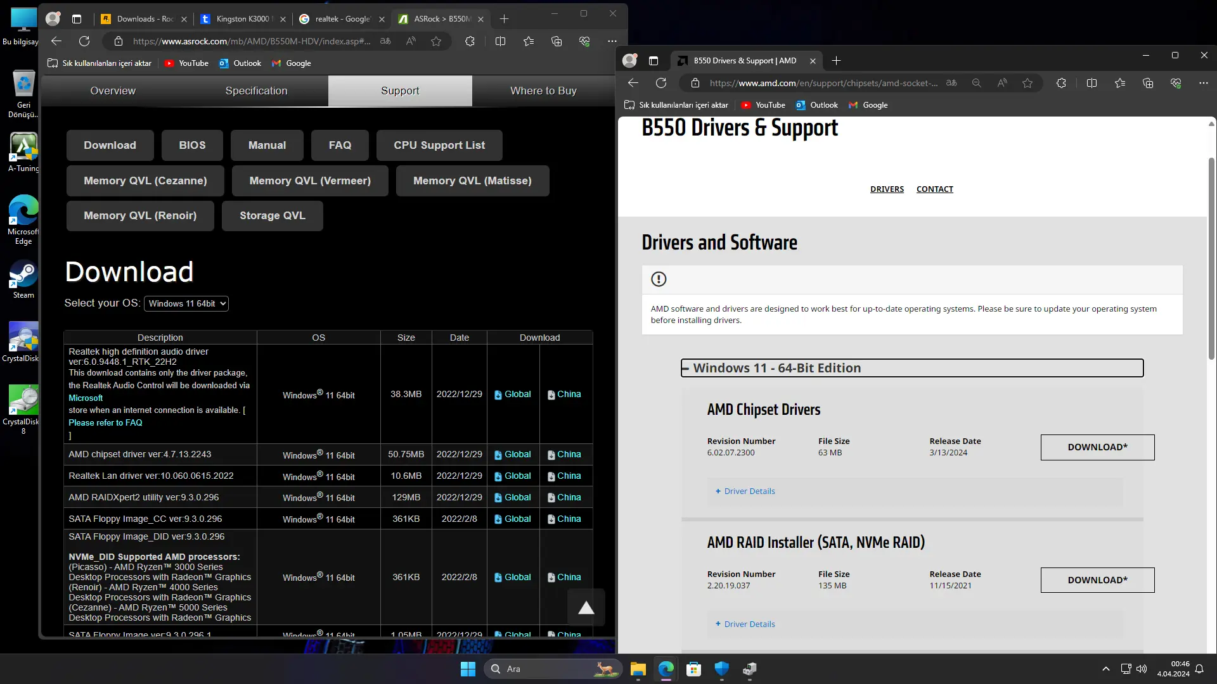Click the scroll-to-top arrow on ASRock page

pos(586,608)
